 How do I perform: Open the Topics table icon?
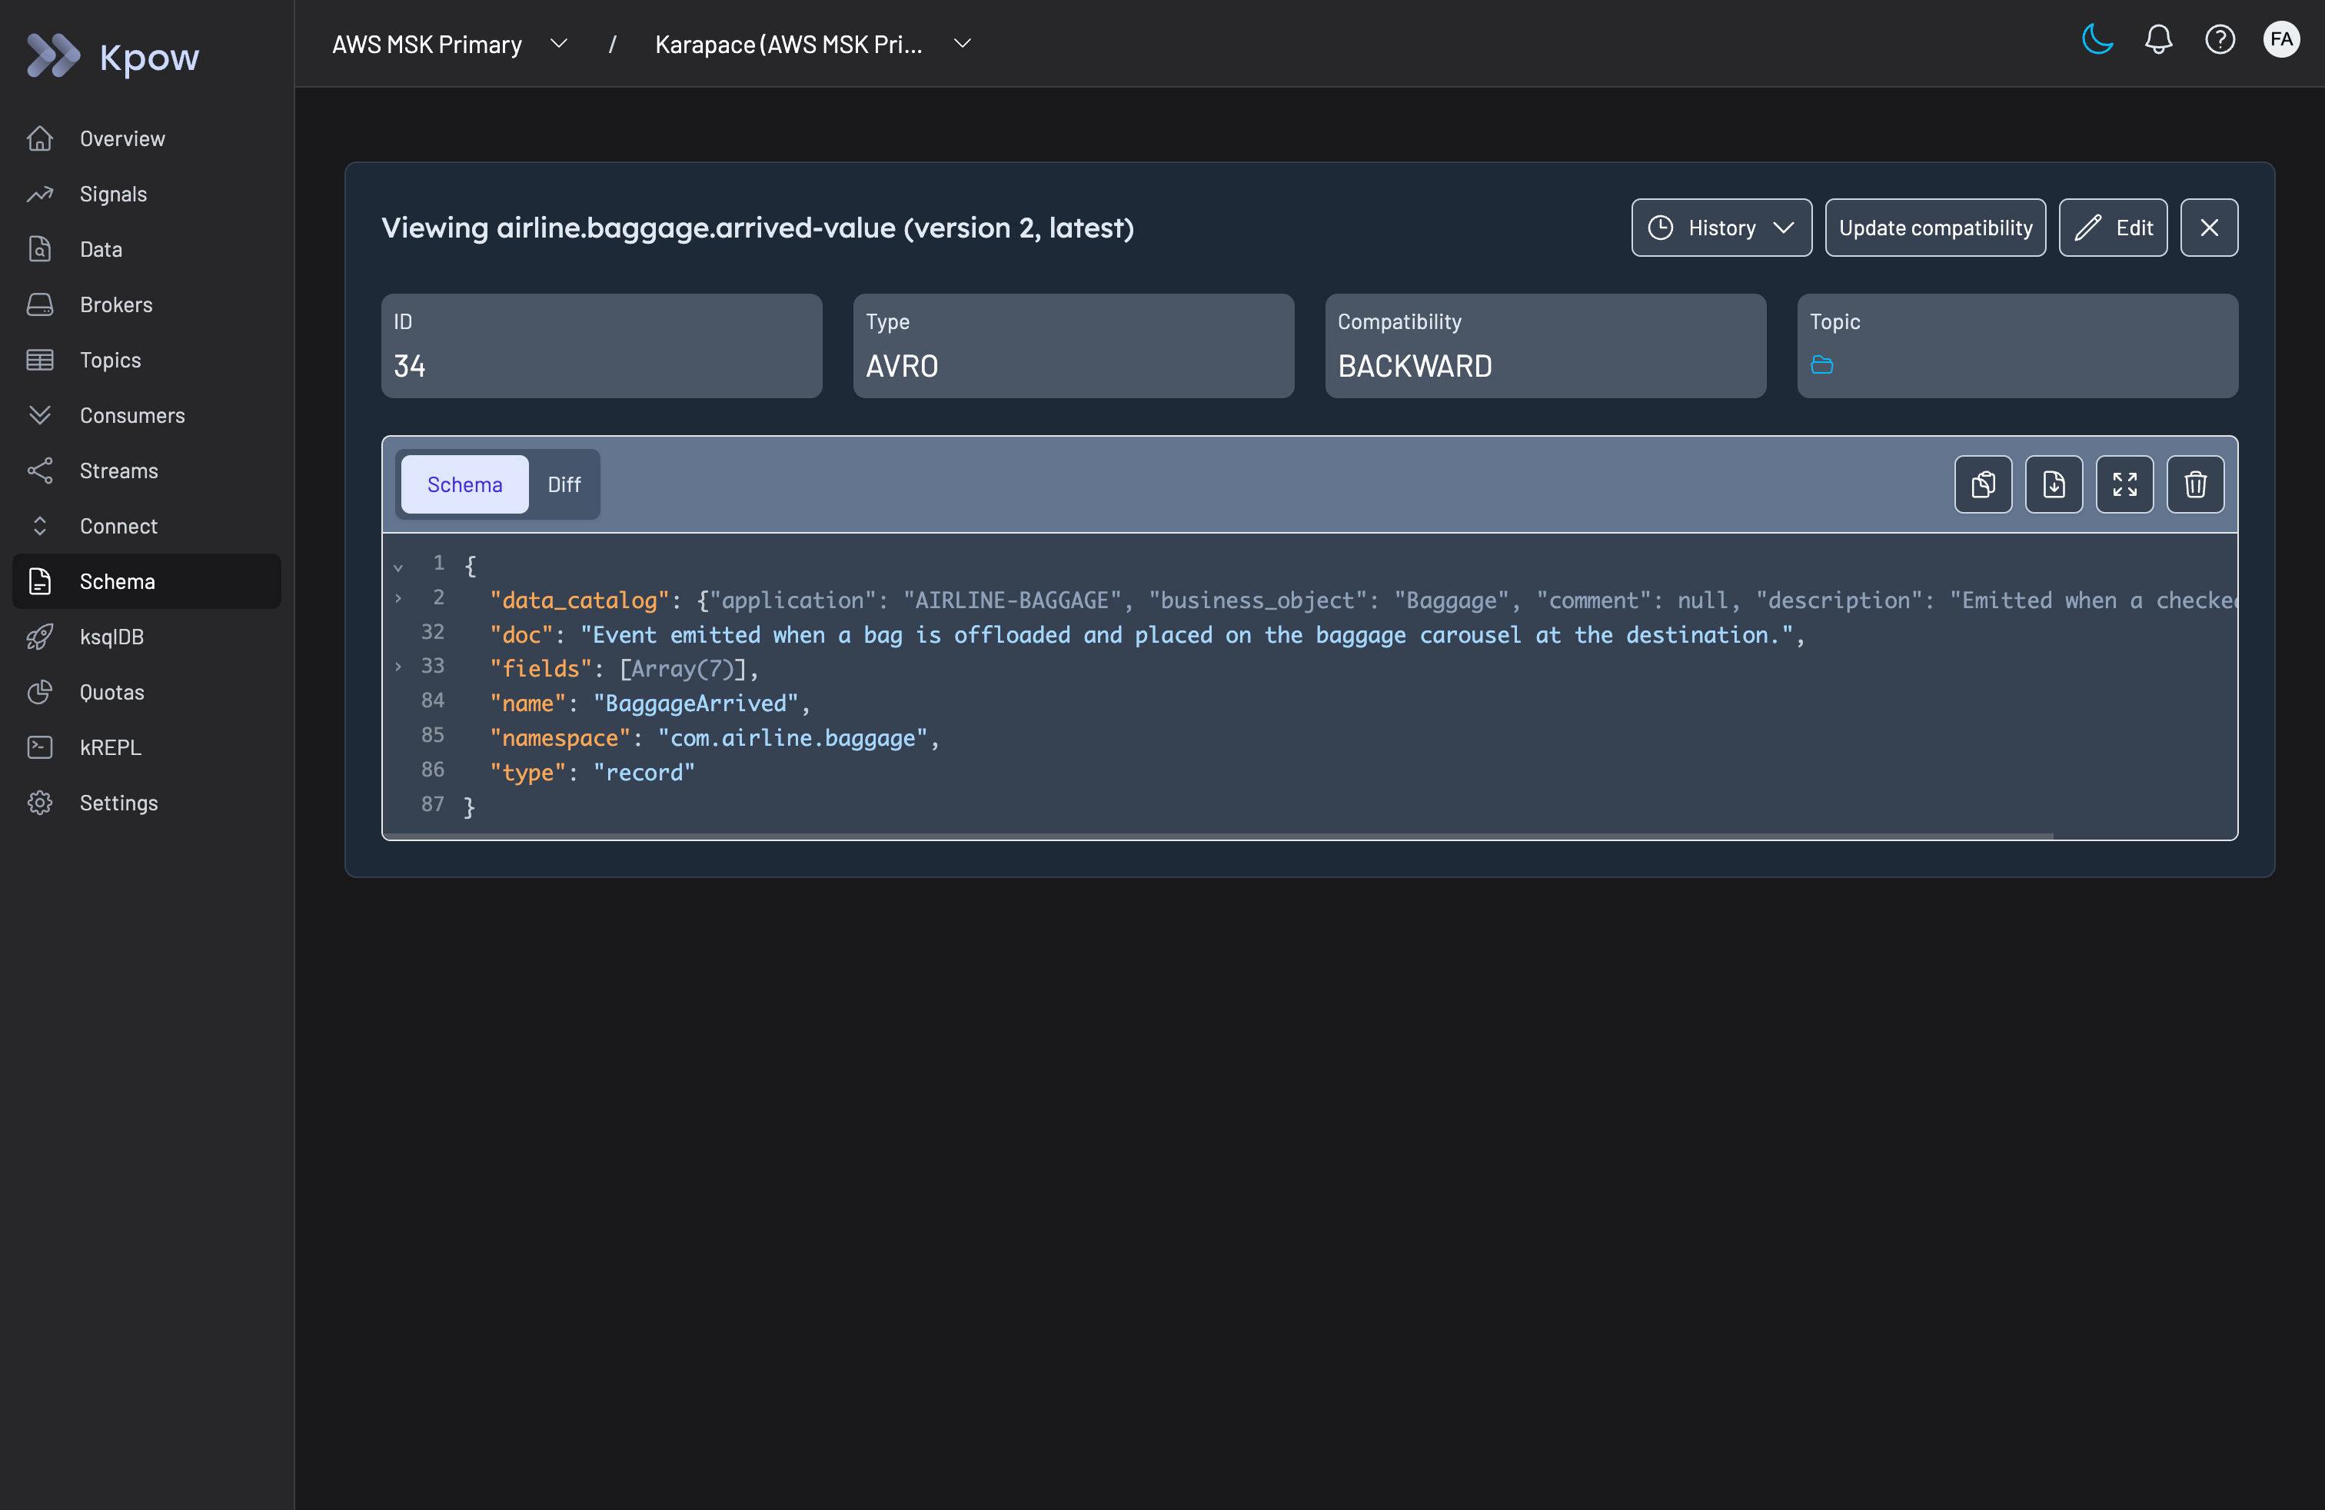click(x=40, y=361)
